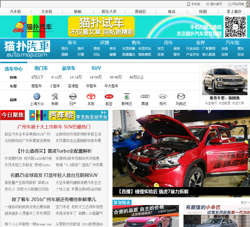Screen dimensions: 250x227
Task: Open article 起亚汽车全车系亮相2016广州
Action: point(27,134)
